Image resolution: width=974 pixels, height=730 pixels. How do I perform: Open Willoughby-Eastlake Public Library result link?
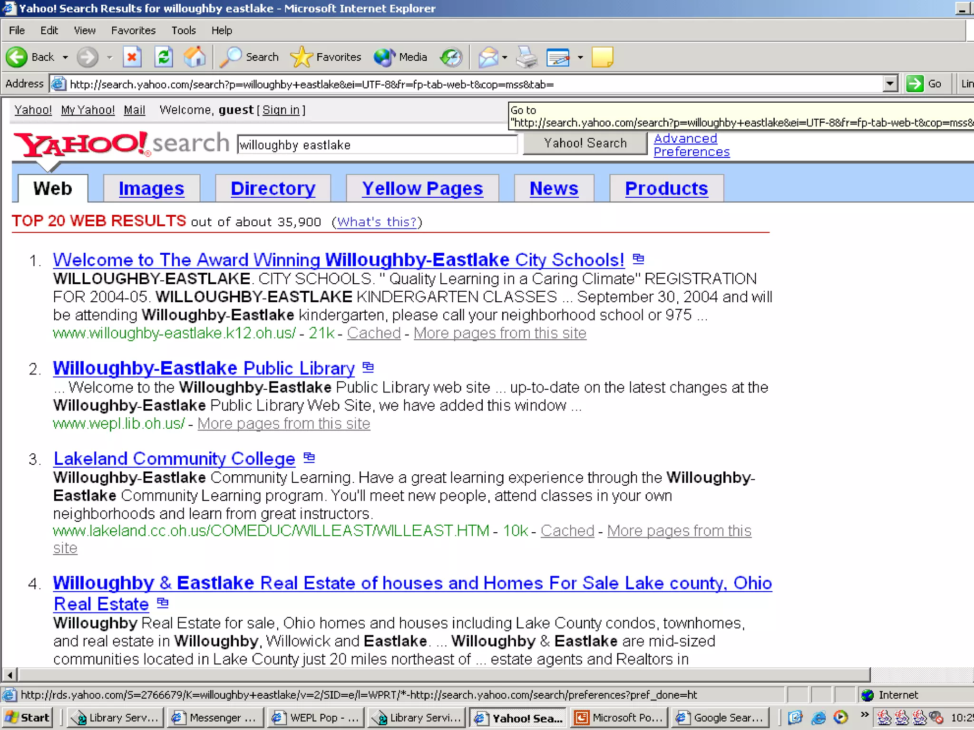click(x=204, y=368)
